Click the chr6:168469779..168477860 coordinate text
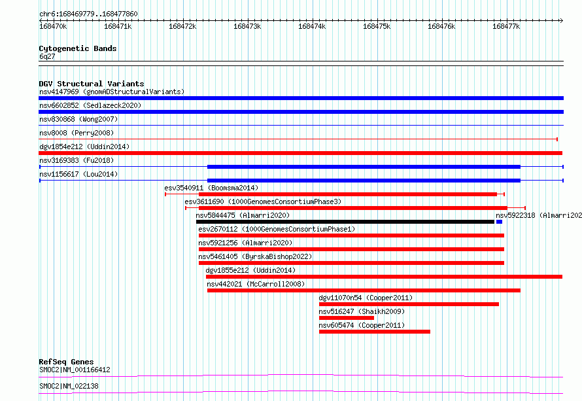 [x=88, y=14]
